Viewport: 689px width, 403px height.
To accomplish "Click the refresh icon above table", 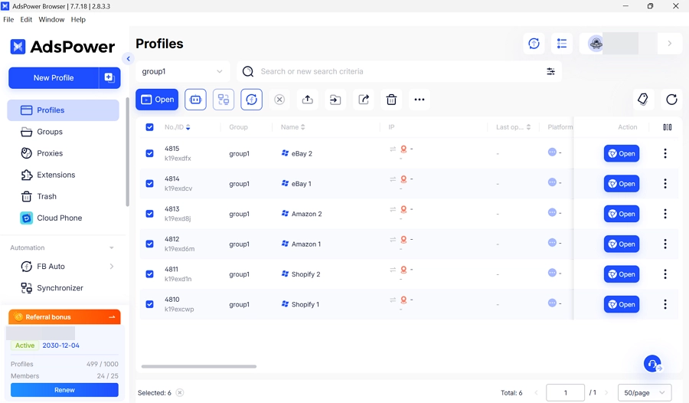I will pos(671,100).
